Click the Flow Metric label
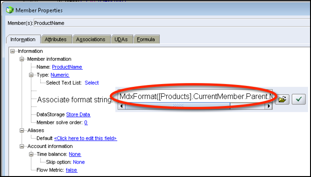 pos(50,170)
